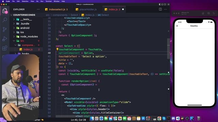Rotate device via Simulator toolbar icon
Image resolution: width=218 pixels, height=122 pixels.
(x=214, y=13)
